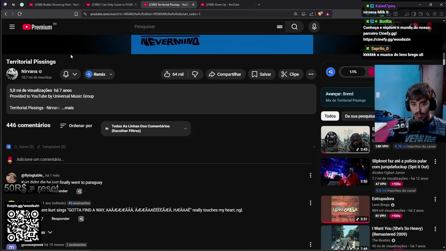View site information icon beside the URL

(x=85, y=14)
